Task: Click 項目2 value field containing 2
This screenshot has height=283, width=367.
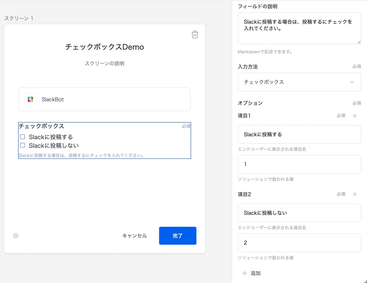Action: click(x=299, y=243)
